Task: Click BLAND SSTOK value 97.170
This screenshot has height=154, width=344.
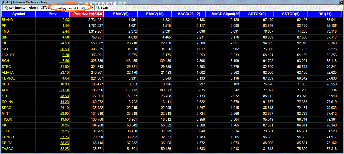Action: click(268, 20)
